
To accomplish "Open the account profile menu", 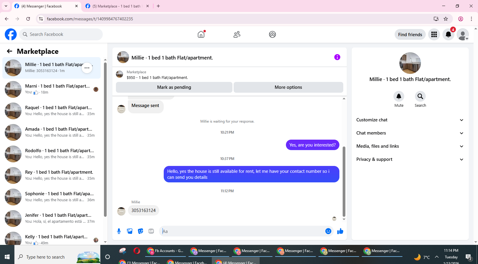I will [463, 34].
